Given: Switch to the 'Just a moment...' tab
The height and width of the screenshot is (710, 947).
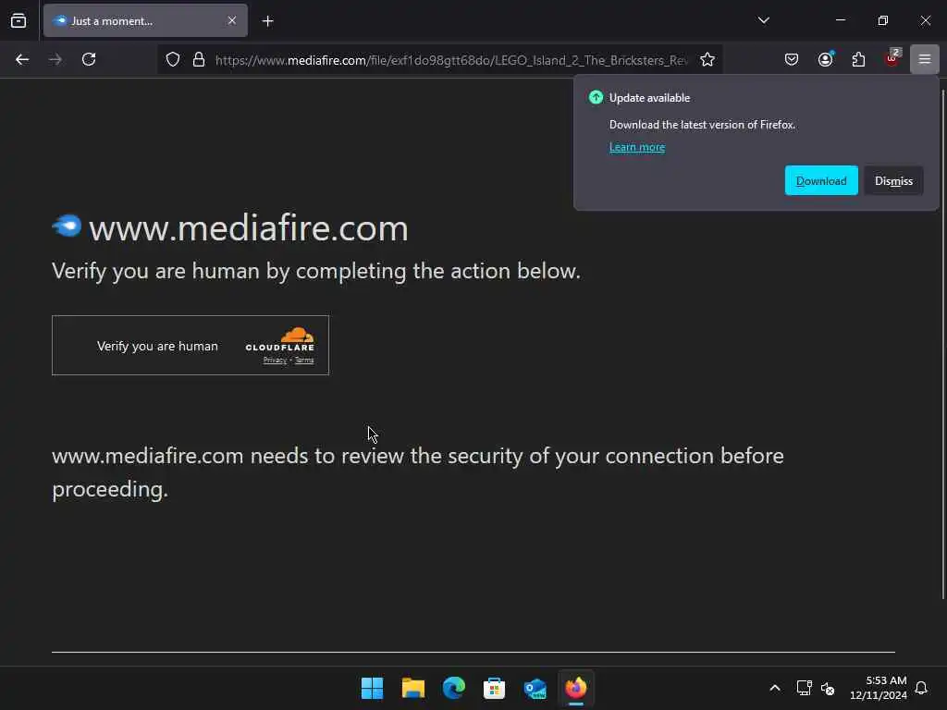Looking at the screenshot, I should pos(145,20).
